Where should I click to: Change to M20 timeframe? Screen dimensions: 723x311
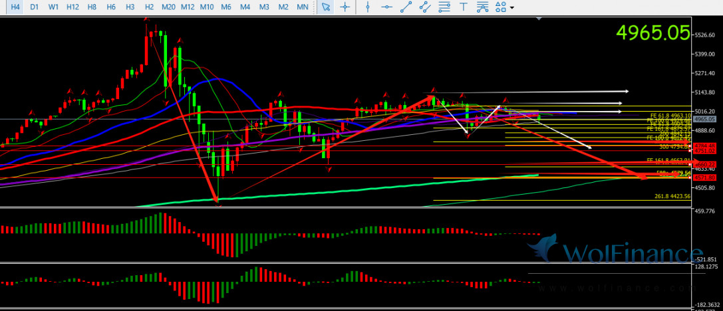click(x=168, y=7)
